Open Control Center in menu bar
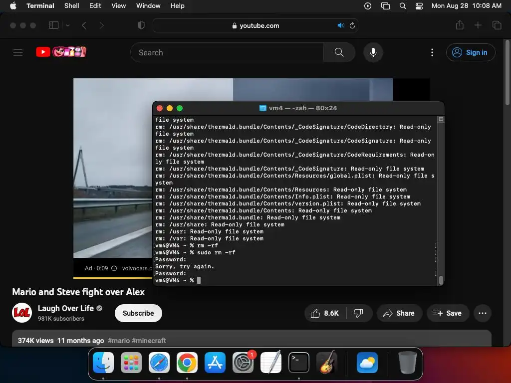The width and height of the screenshot is (511, 383). (419, 6)
